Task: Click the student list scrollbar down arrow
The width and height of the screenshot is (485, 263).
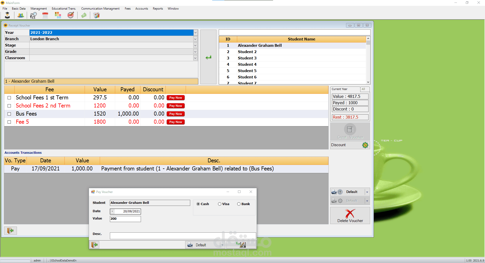Action: 368,82
